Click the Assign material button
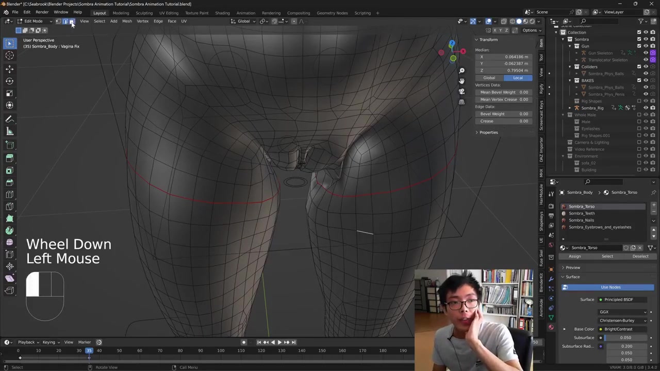Image resolution: width=660 pixels, height=371 pixels. (x=574, y=256)
